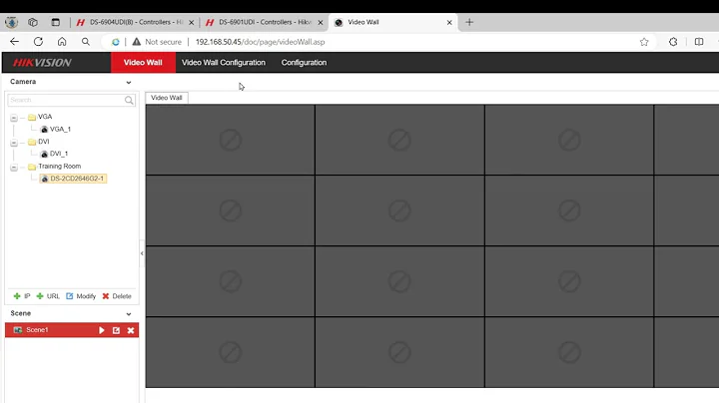The width and height of the screenshot is (719, 403).
Task: Collapse the DVI folder node
Action: click(14, 143)
